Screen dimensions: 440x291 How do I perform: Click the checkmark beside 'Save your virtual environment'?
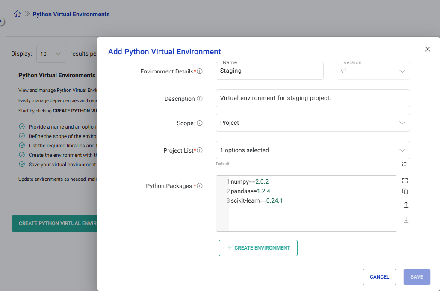21,164
